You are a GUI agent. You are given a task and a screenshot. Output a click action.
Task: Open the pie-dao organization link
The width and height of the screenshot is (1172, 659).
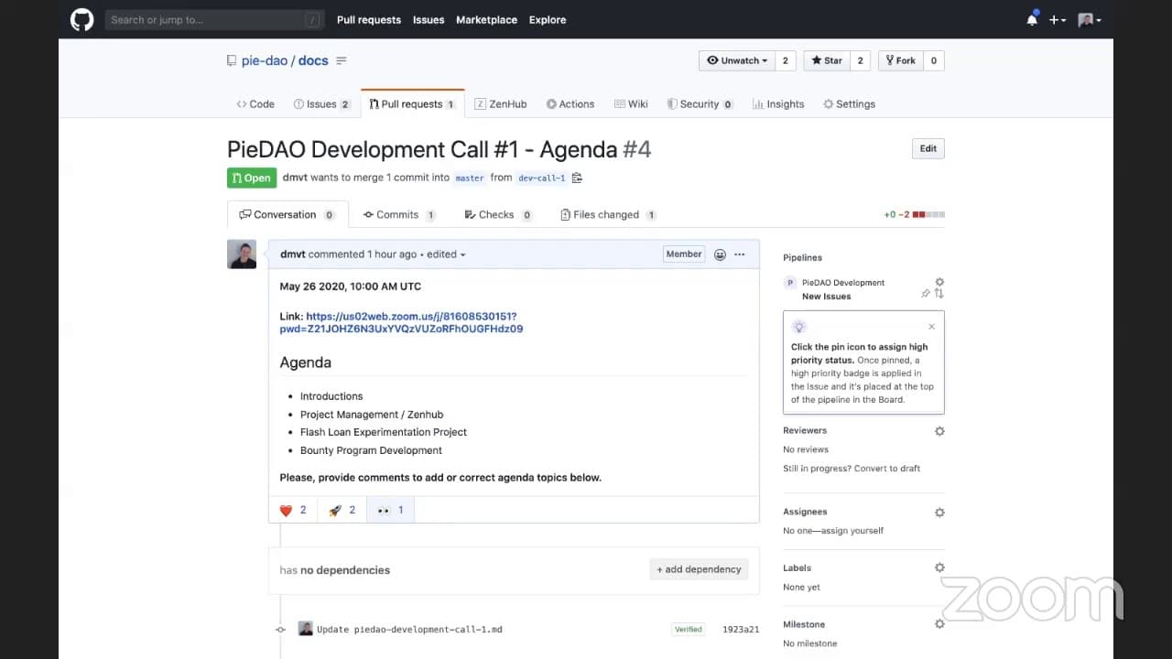265,60
